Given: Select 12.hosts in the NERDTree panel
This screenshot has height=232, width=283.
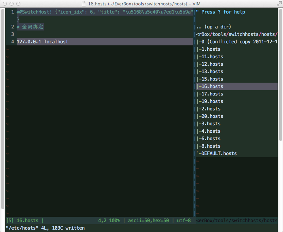Looking at the screenshot, I should [x=212, y=64].
